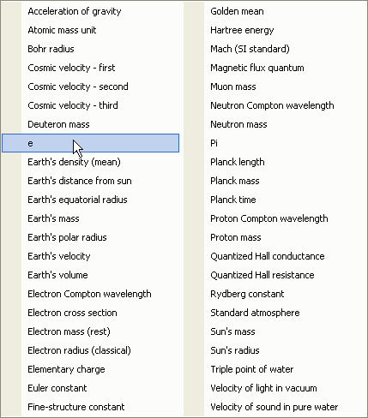Image resolution: width=368 pixels, height=418 pixels.
Task: Pick Earth's polar radius entry
Action: point(90,237)
